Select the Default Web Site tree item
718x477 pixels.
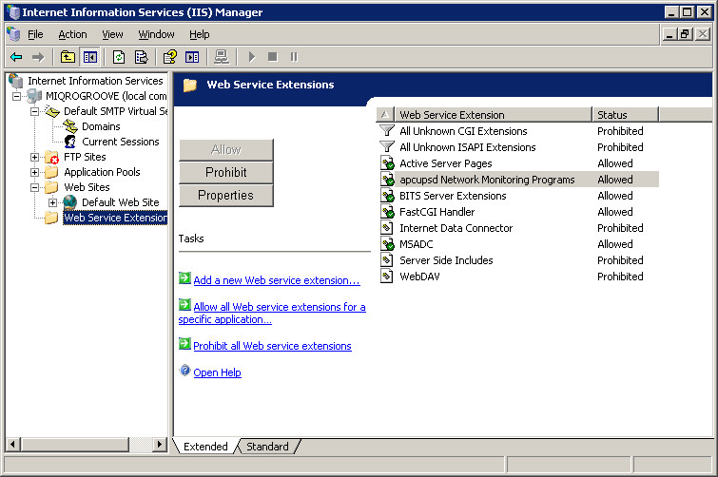click(x=121, y=202)
